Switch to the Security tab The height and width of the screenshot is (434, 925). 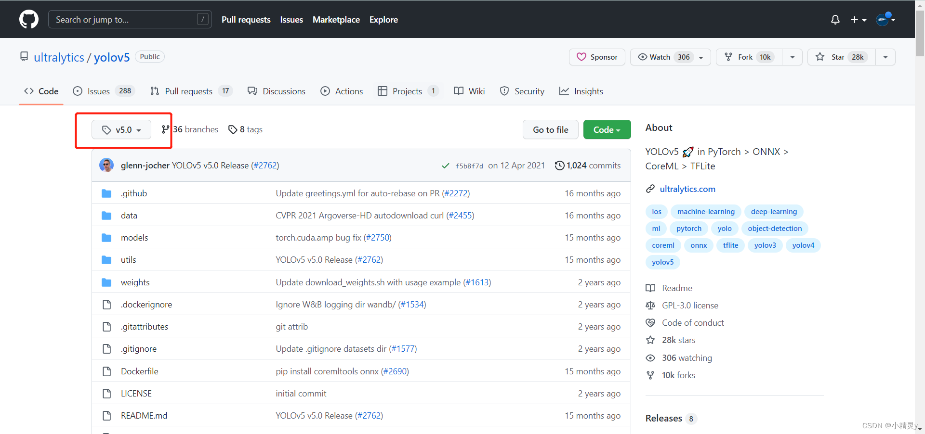(x=522, y=91)
